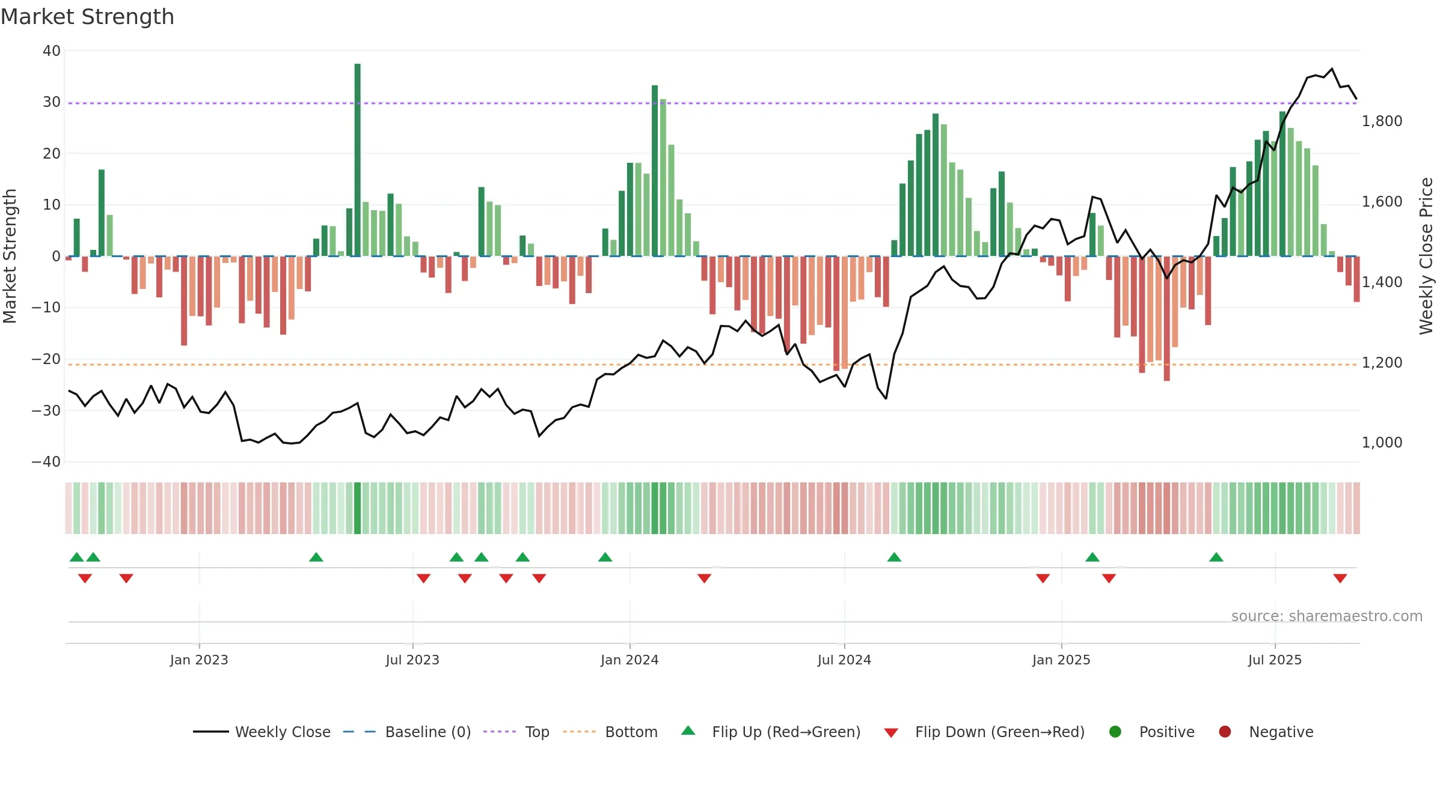
Task: Click the Flip Up triangle after Jul 2024
Action: (x=894, y=557)
